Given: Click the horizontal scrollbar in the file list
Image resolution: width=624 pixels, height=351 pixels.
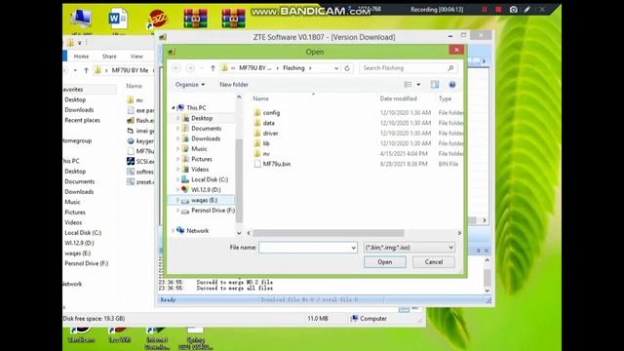Looking at the screenshot, I should pos(329,233).
